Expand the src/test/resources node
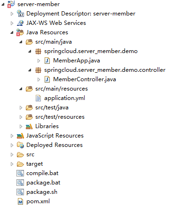The width and height of the screenshot is (180, 207). point(21,117)
